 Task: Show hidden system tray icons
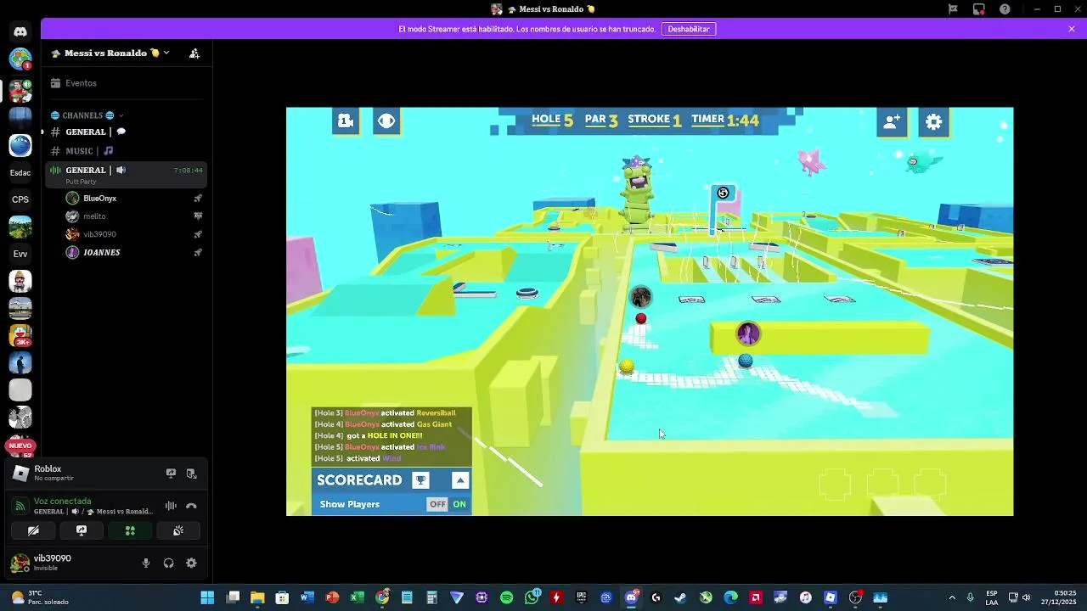pyautogui.click(x=952, y=597)
